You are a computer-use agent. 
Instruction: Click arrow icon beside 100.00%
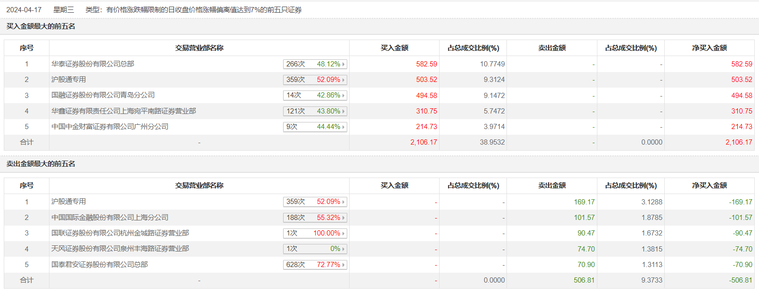click(x=343, y=234)
